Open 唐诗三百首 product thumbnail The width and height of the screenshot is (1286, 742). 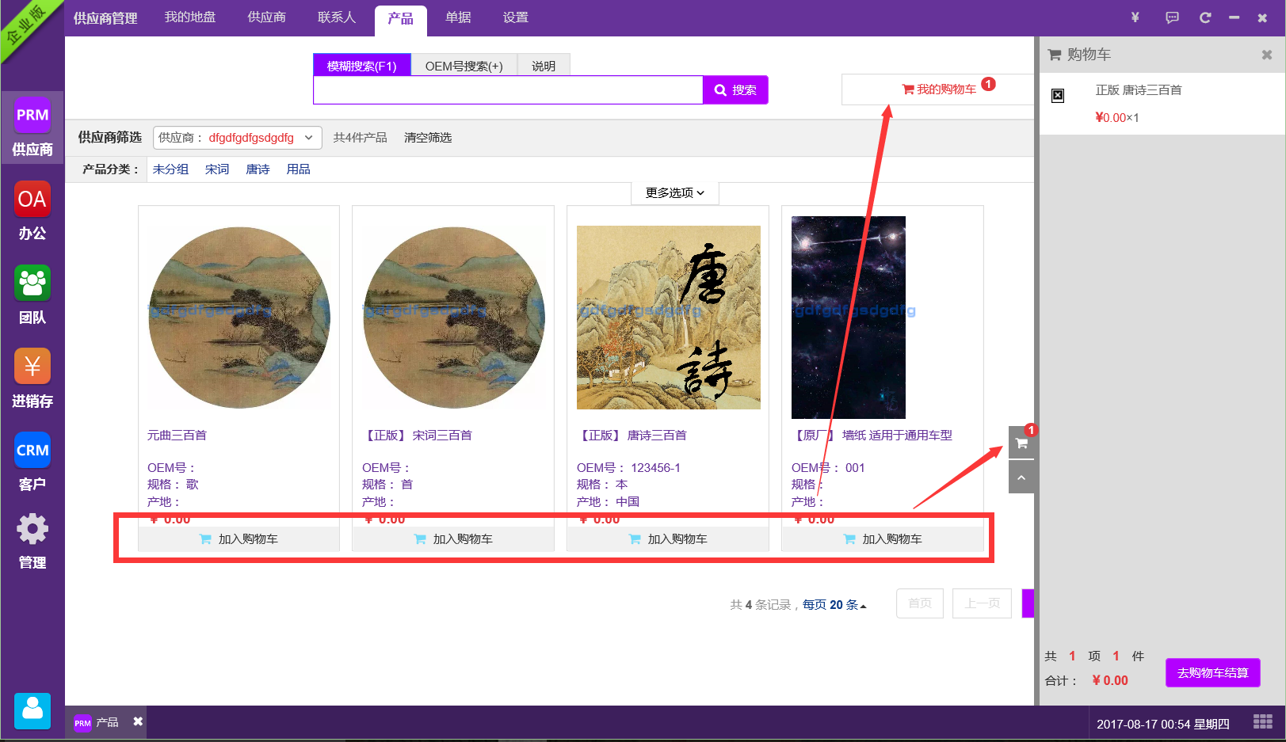(669, 318)
